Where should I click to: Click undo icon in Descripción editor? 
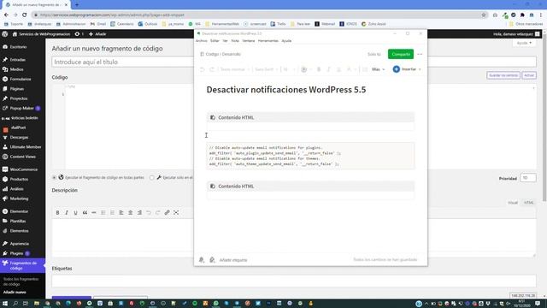[x=149, y=213]
